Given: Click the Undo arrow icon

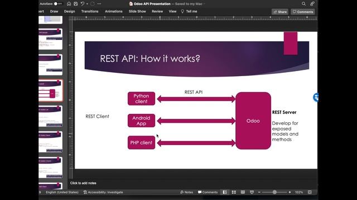Looking at the screenshot, I should pos(83,4).
